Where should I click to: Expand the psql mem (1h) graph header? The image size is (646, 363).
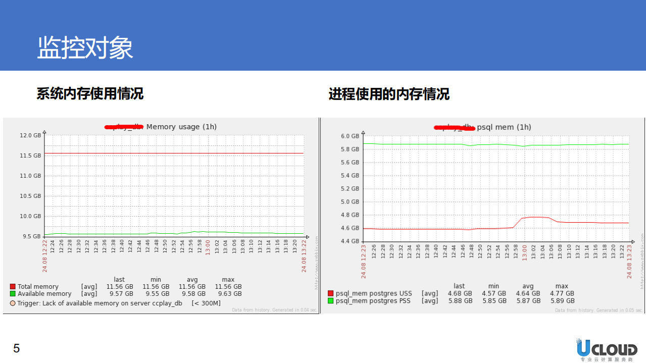[504, 127]
